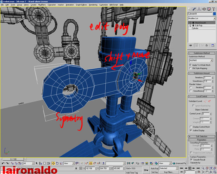Enable Old Style Mapping checkbox

(x=190, y=68)
